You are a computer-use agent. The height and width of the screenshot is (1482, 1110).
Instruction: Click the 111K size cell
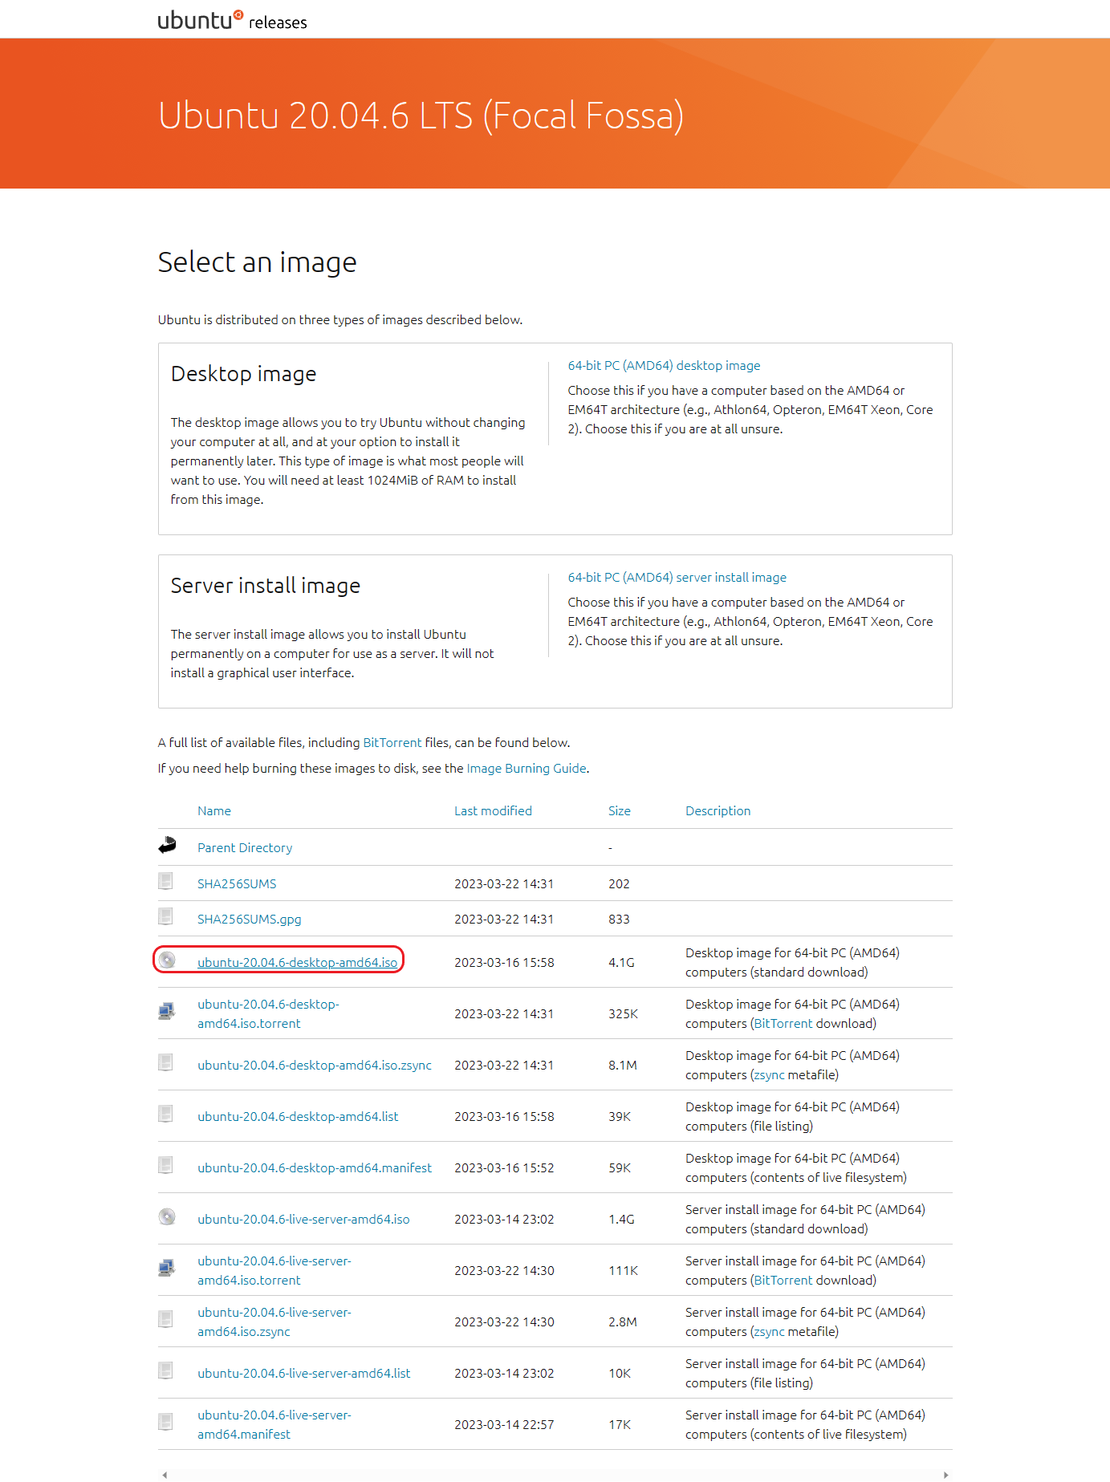click(623, 1271)
